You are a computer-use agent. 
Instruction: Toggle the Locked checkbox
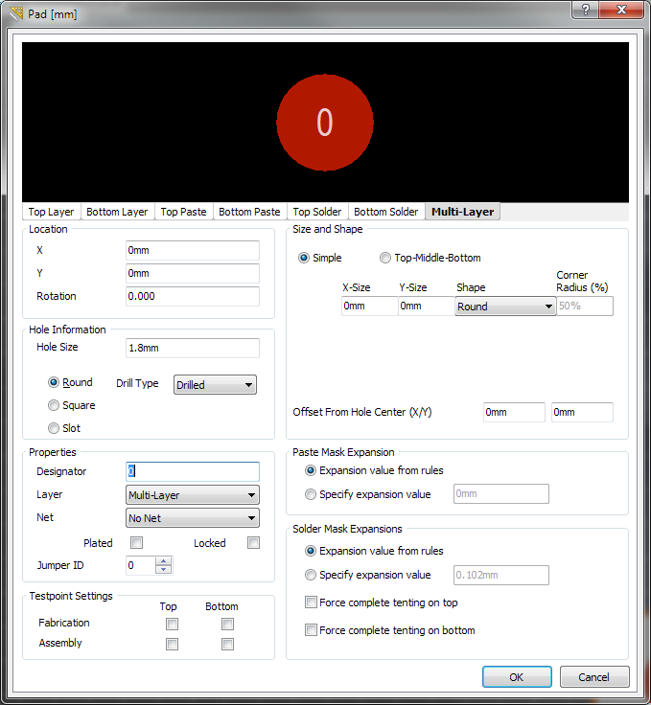[x=253, y=543]
